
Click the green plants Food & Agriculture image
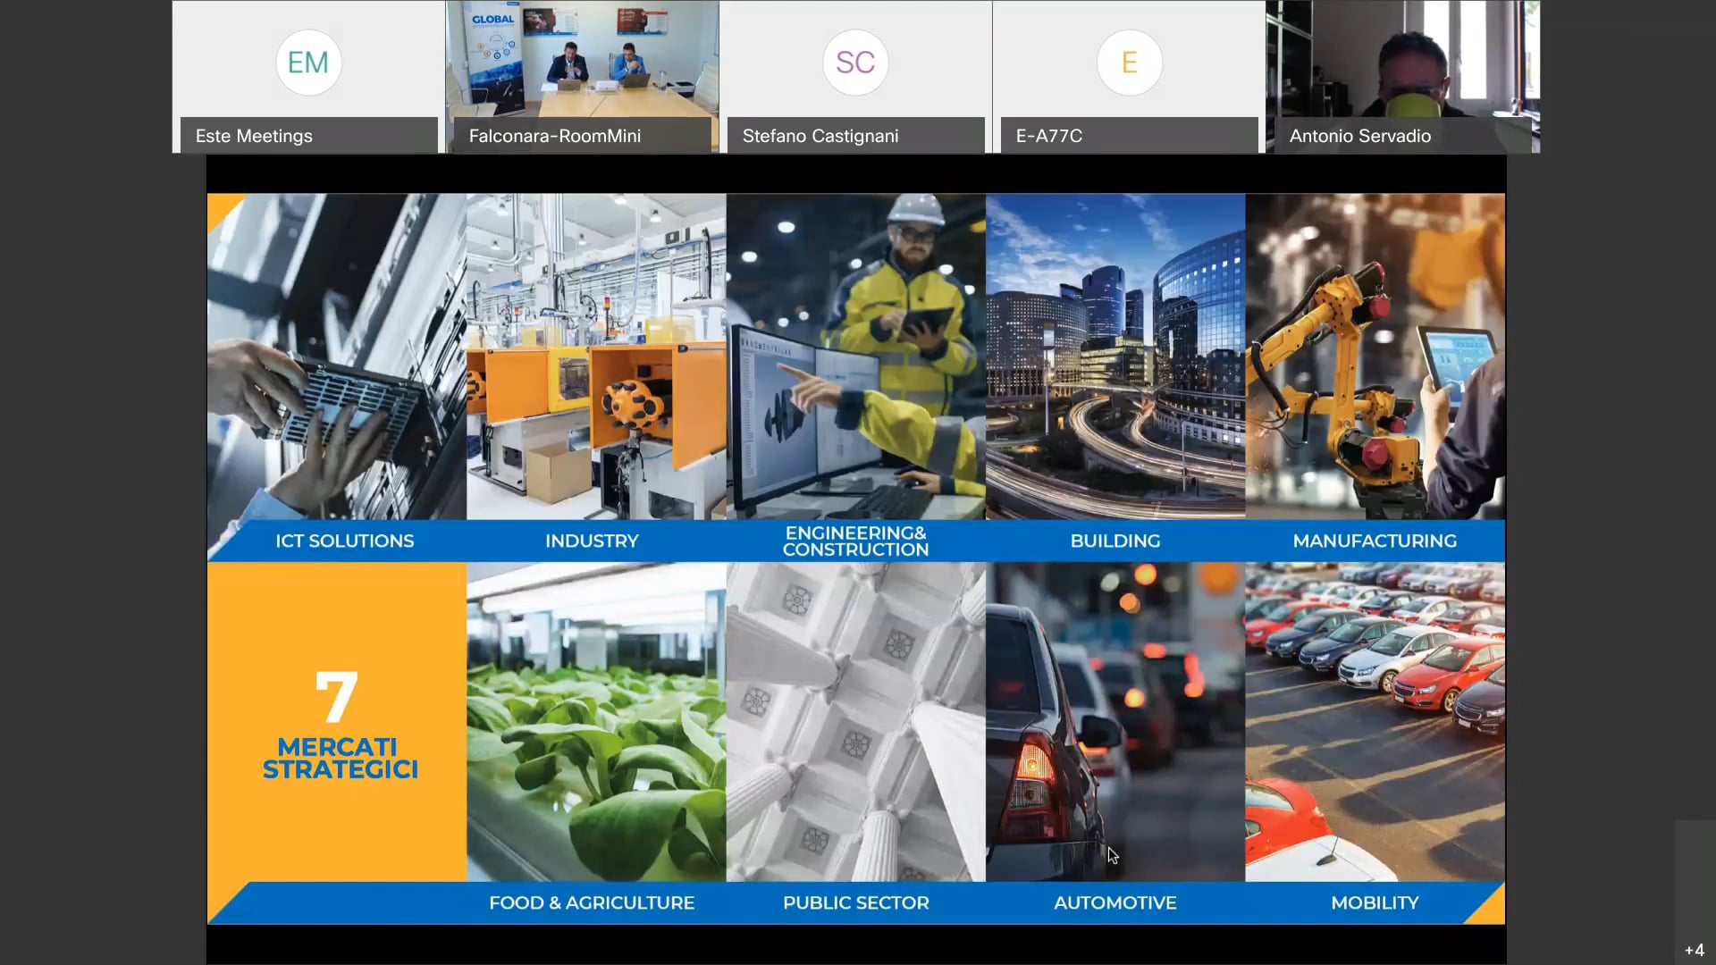(x=596, y=722)
